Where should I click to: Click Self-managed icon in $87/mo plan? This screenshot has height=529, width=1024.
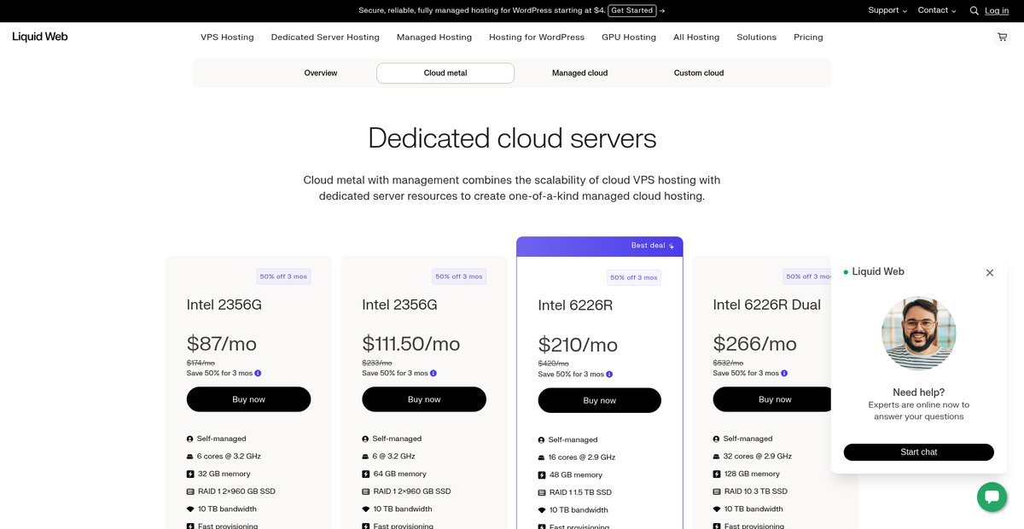[190, 439]
